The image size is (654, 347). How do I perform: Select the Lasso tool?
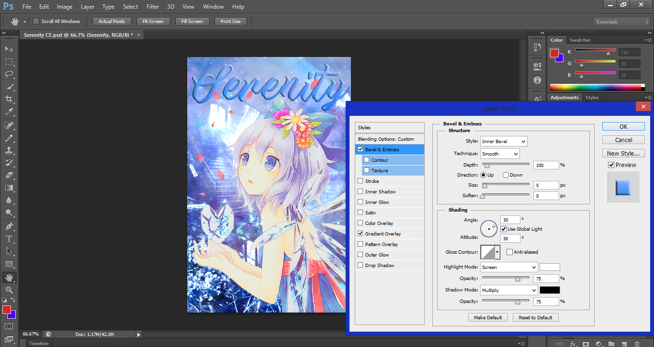(9, 74)
